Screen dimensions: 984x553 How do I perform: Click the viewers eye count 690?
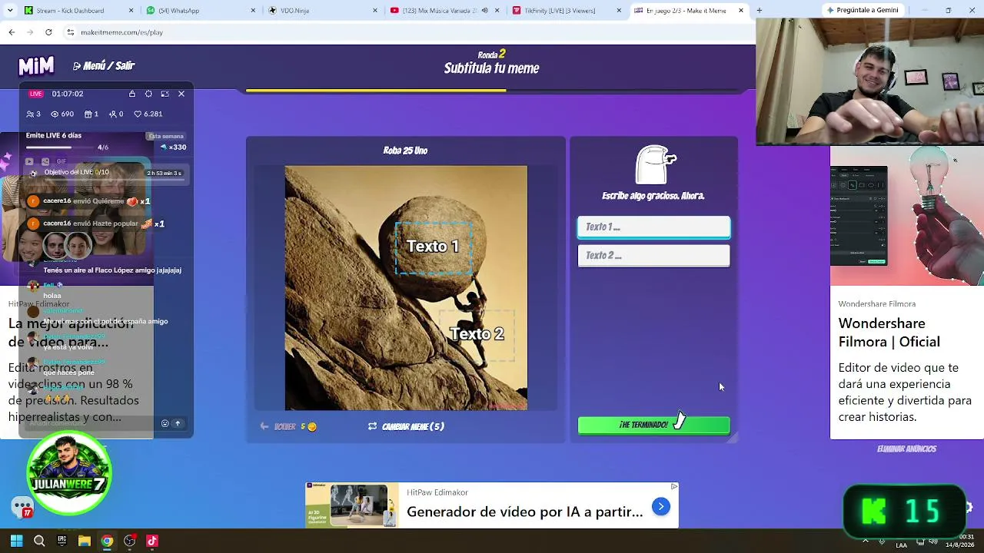click(62, 114)
